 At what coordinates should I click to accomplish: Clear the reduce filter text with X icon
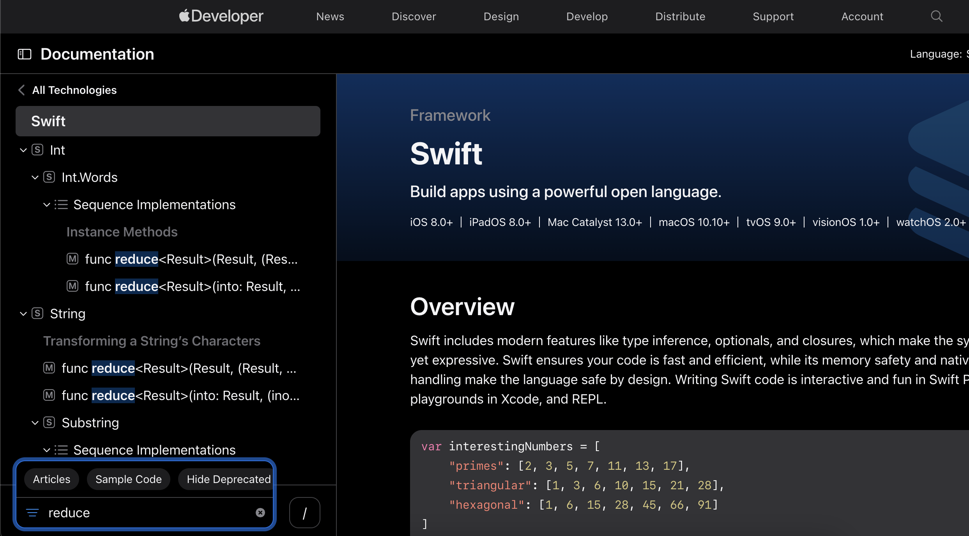coord(260,513)
